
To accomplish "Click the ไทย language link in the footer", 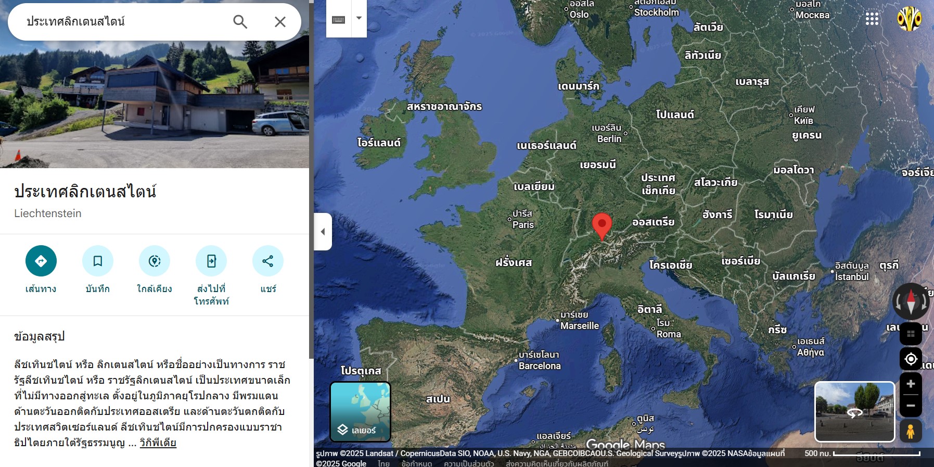I will pyautogui.click(x=384, y=463).
